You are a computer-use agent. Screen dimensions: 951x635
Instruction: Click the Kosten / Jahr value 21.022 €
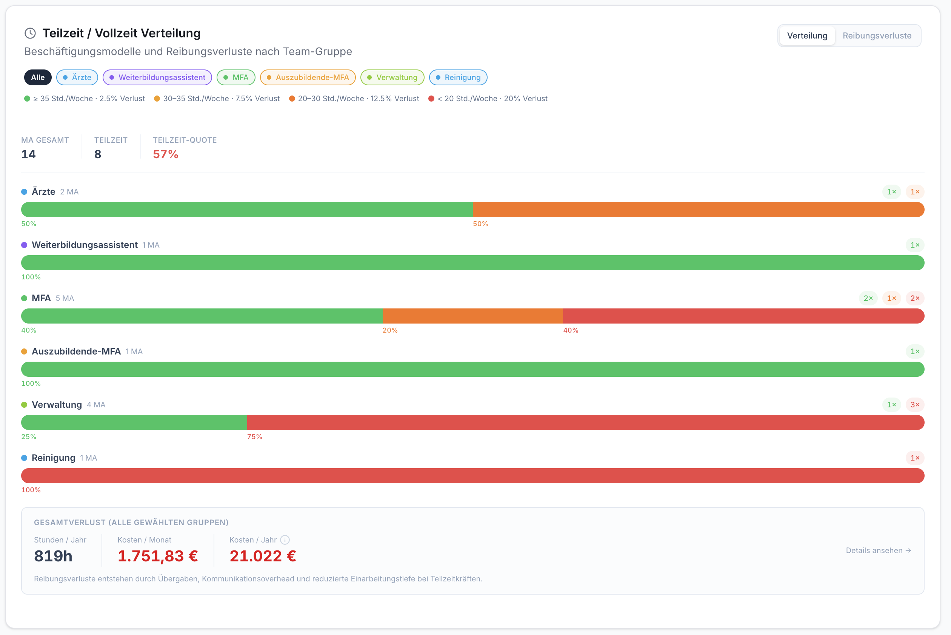point(263,556)
